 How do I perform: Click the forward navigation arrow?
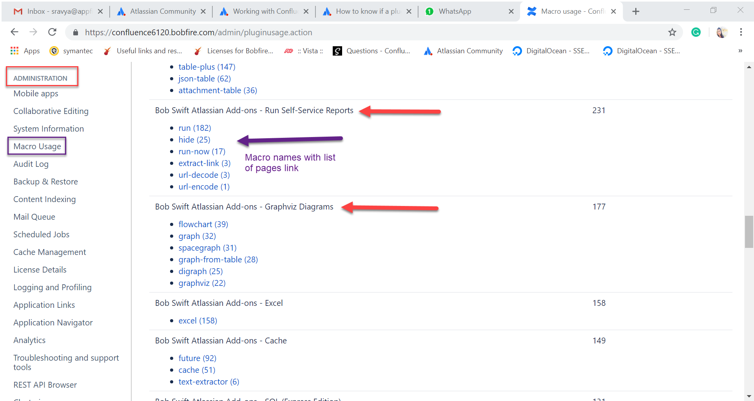coord(33,32)
